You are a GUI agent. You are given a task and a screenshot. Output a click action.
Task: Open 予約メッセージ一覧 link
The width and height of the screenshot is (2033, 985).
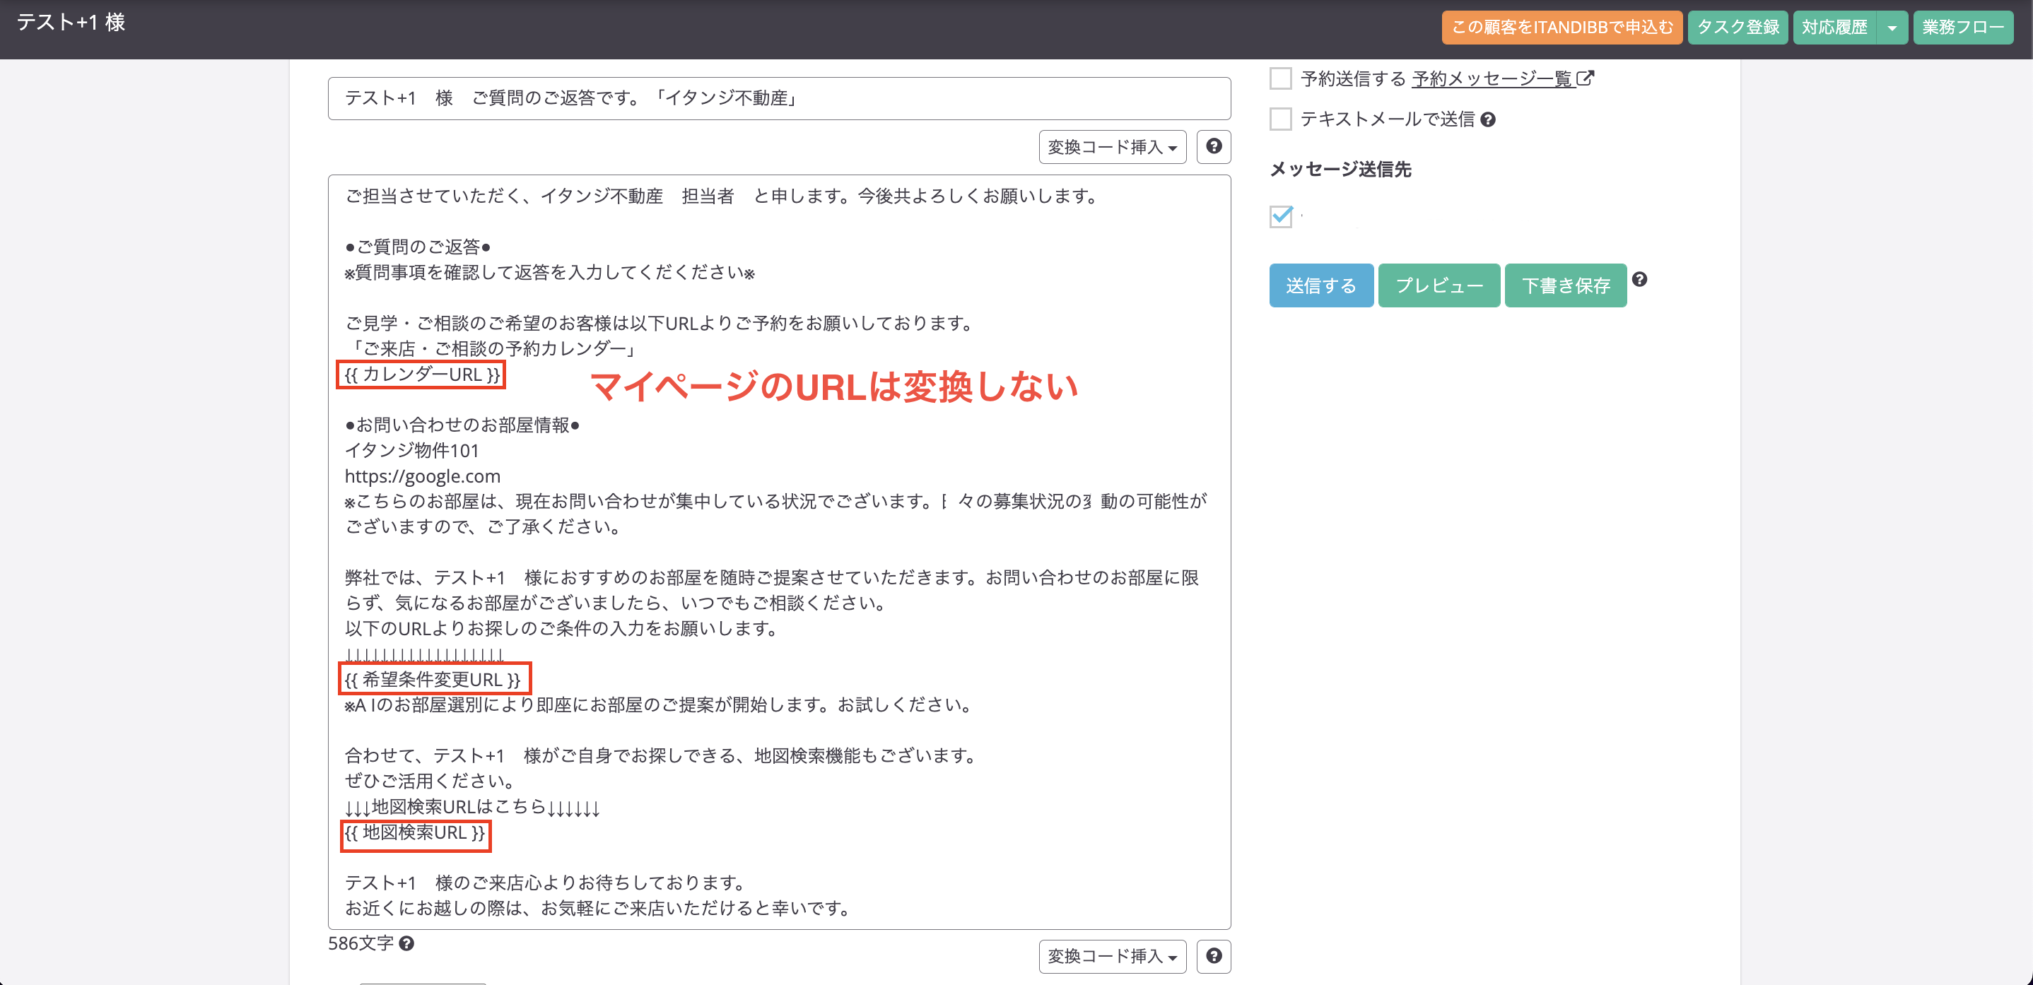click(1492, 79)
